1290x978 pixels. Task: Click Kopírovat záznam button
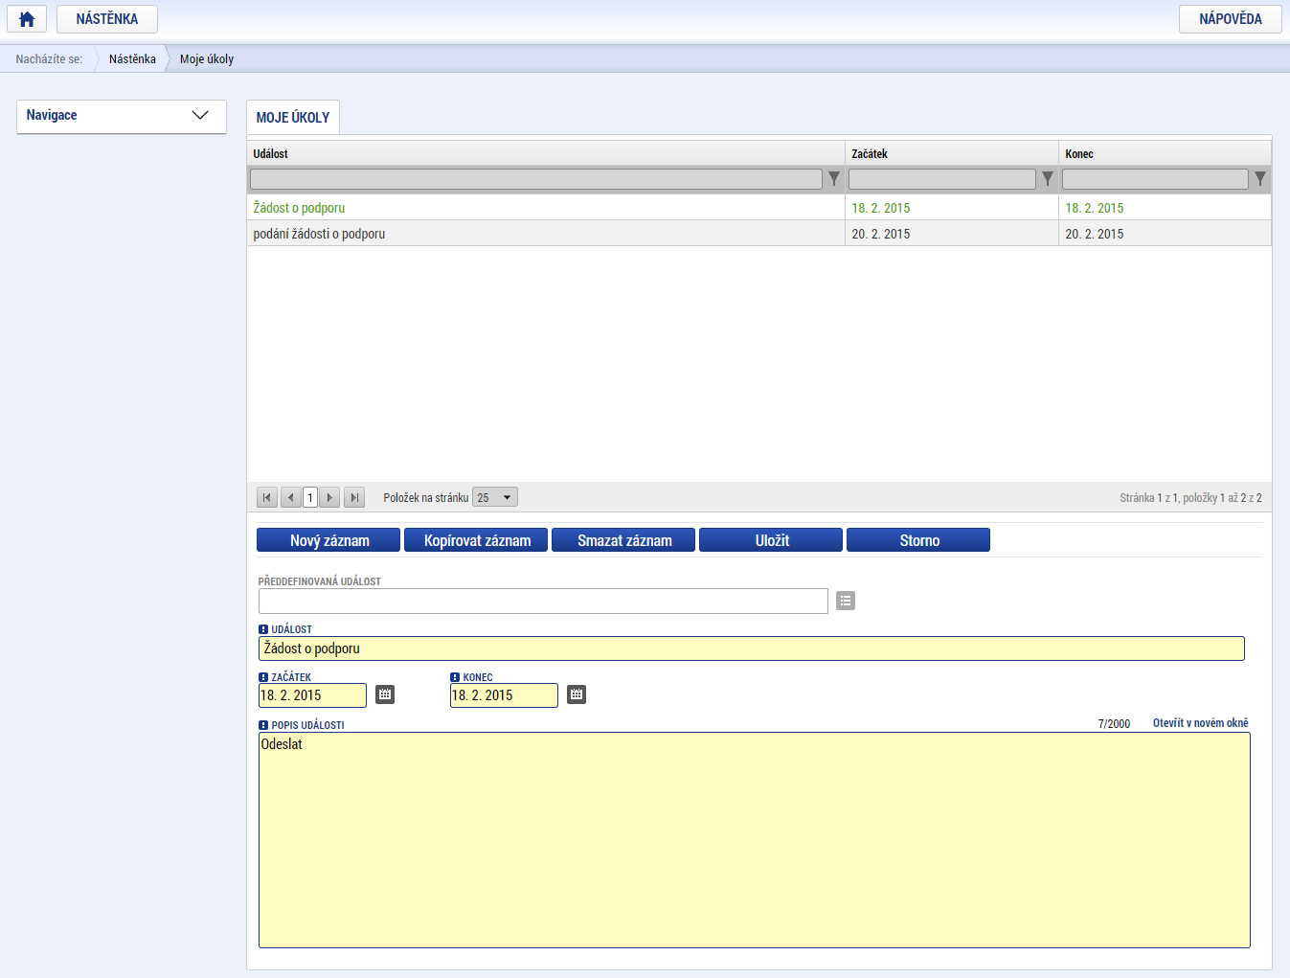point(477,540)
